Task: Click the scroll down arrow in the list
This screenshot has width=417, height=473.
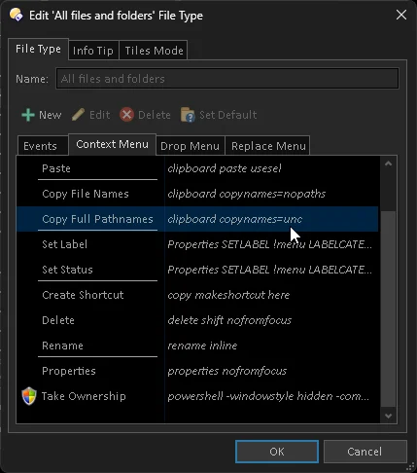Action: pyautogui.click(x=388, y=416)
